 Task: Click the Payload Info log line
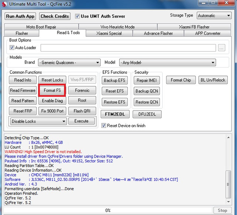(59, 161)
